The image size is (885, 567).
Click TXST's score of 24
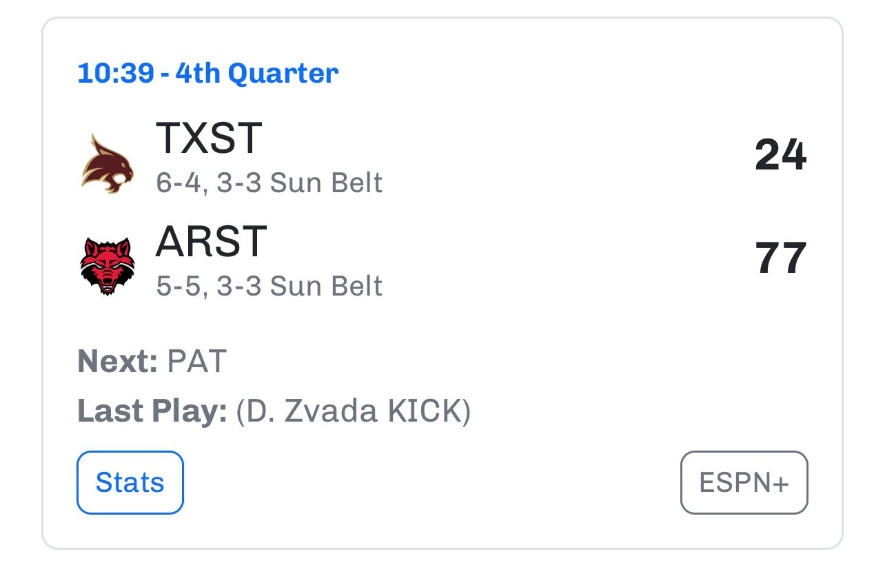click(x=780, y=155)
